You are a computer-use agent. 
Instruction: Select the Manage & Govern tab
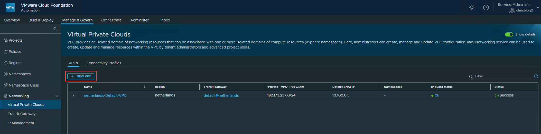pyautogui.click(x=77, y=20)
